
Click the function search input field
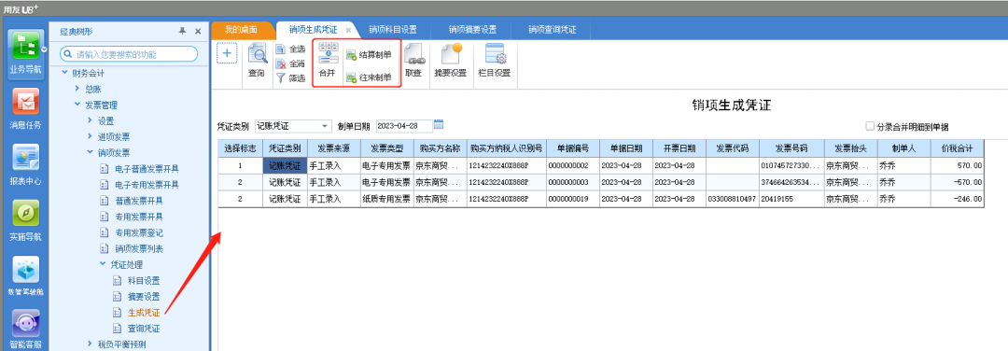tap(129, 55)
